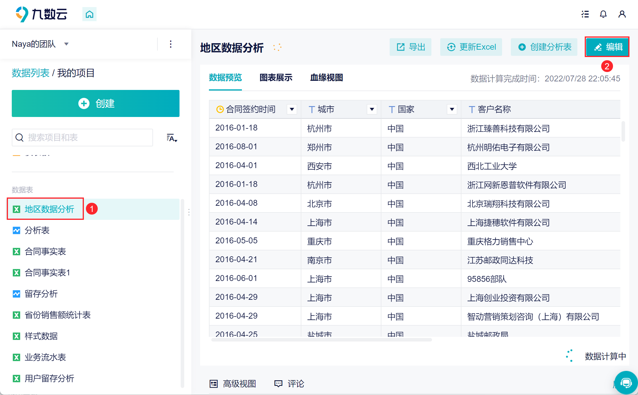
Task: Open the 合同签约时间 column filter dropdown
Action: point(292,109)
